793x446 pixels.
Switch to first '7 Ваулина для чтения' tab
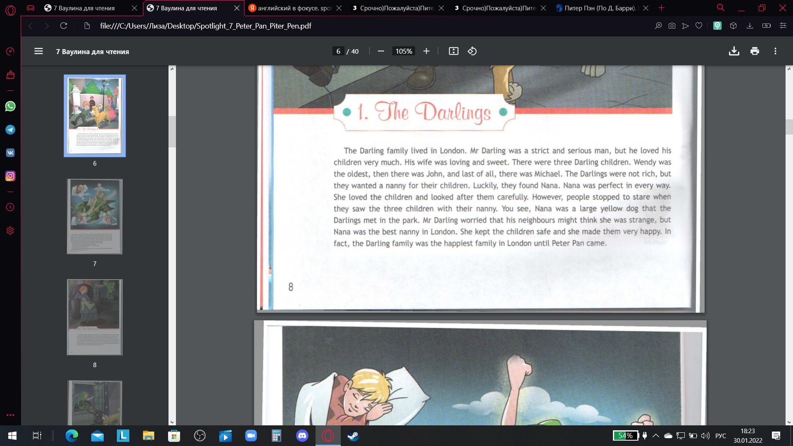[85, 8]
